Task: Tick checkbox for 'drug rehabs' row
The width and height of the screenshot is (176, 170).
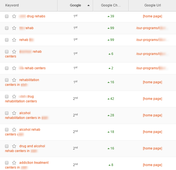Action: (7, 16)
